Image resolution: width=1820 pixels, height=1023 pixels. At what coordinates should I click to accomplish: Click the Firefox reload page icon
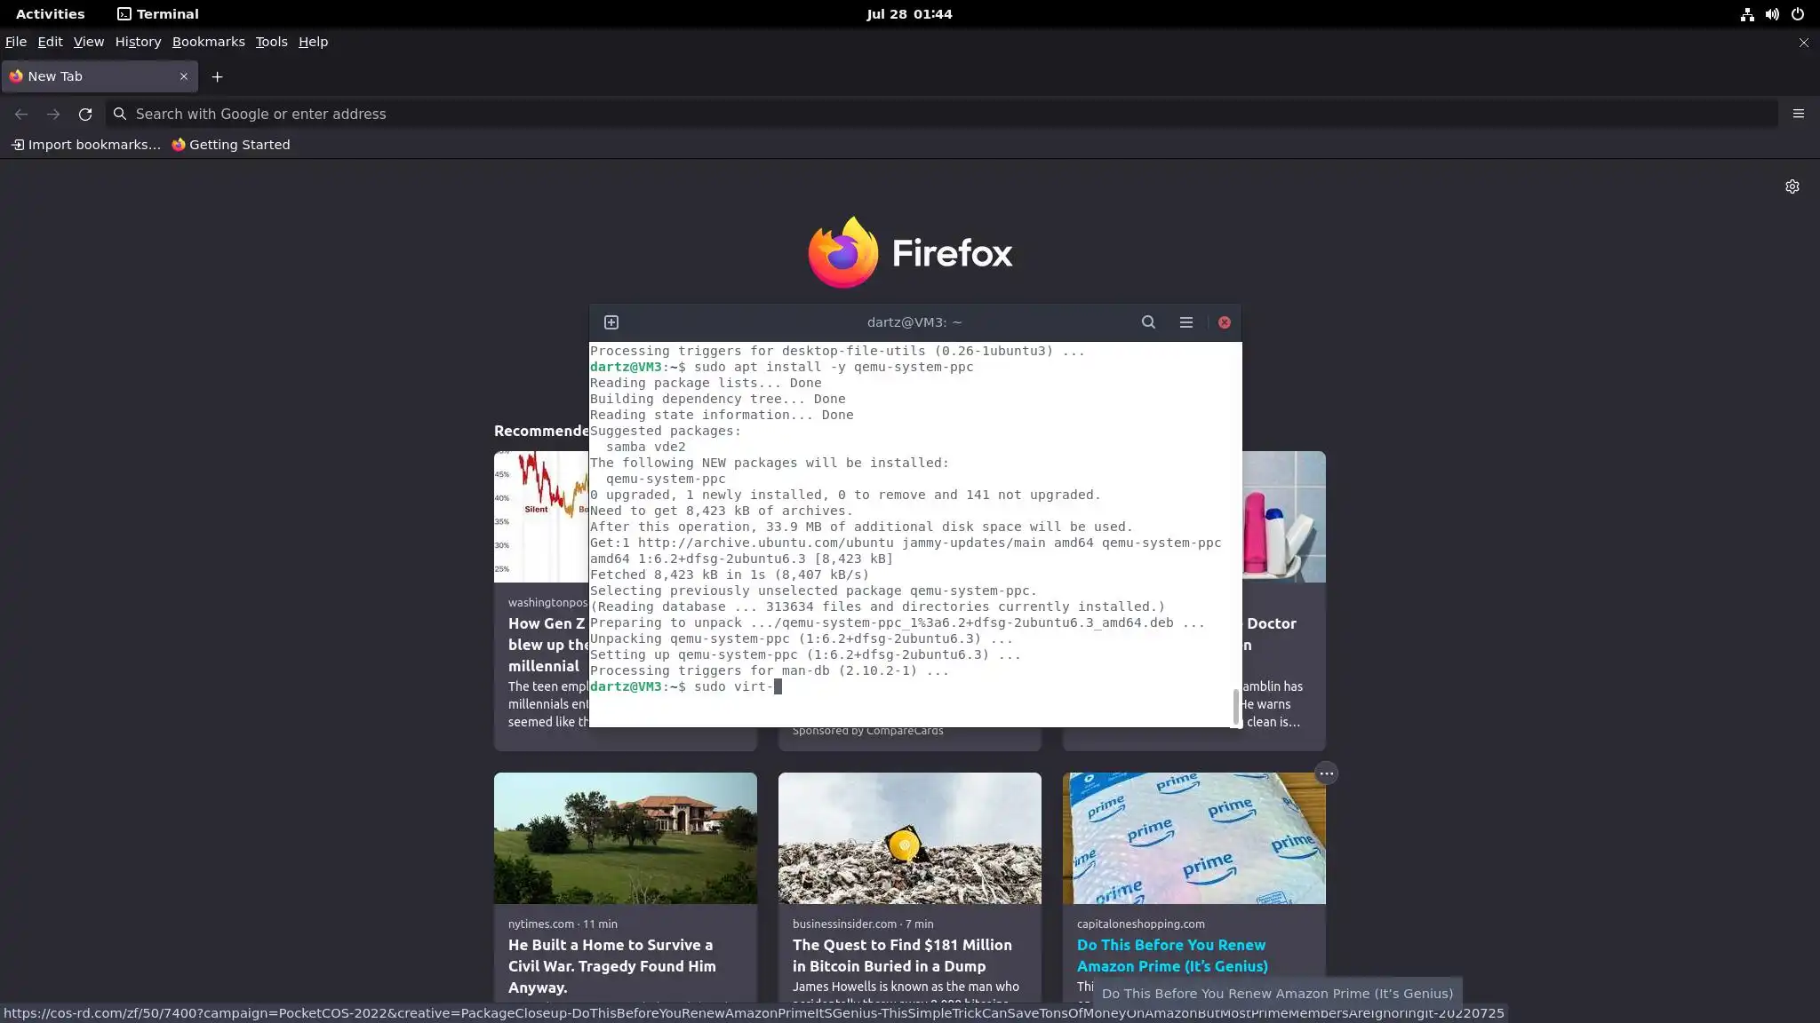point(85,114)
